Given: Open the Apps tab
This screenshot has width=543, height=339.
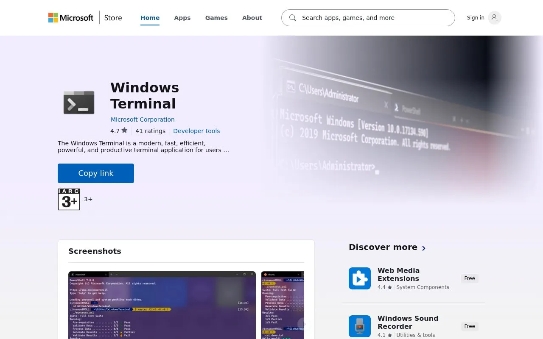Looking at the screenshot, I should [182, 18].
